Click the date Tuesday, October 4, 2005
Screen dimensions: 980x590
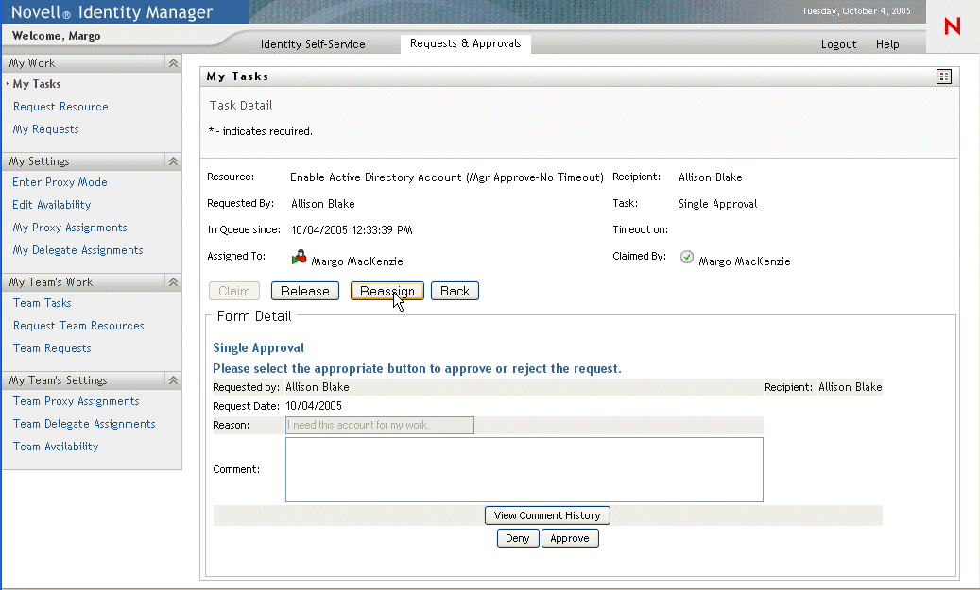[x=856, y=11]
